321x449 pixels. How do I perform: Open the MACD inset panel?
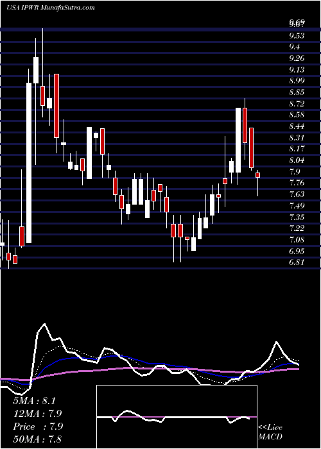tap(177, 417)
